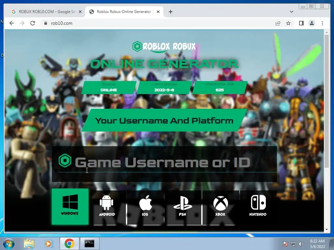Click the User Online 625 badge
Screen dimensions: 334x250
coord(220,87)
